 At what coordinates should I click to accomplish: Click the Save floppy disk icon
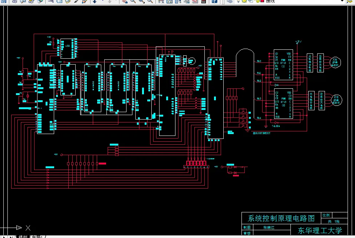4,1
